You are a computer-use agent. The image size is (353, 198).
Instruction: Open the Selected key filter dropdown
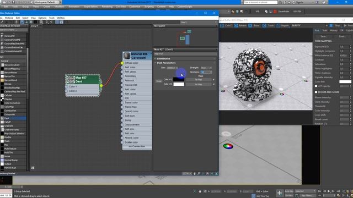(x=305, y=191)
